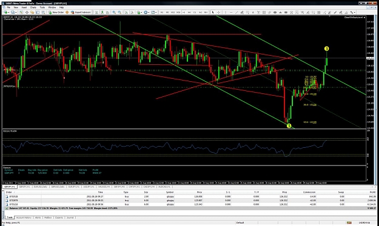The width and height of the screenshot is (379, 226).
Task: Click the profiles icon
Action: [12, 12]
